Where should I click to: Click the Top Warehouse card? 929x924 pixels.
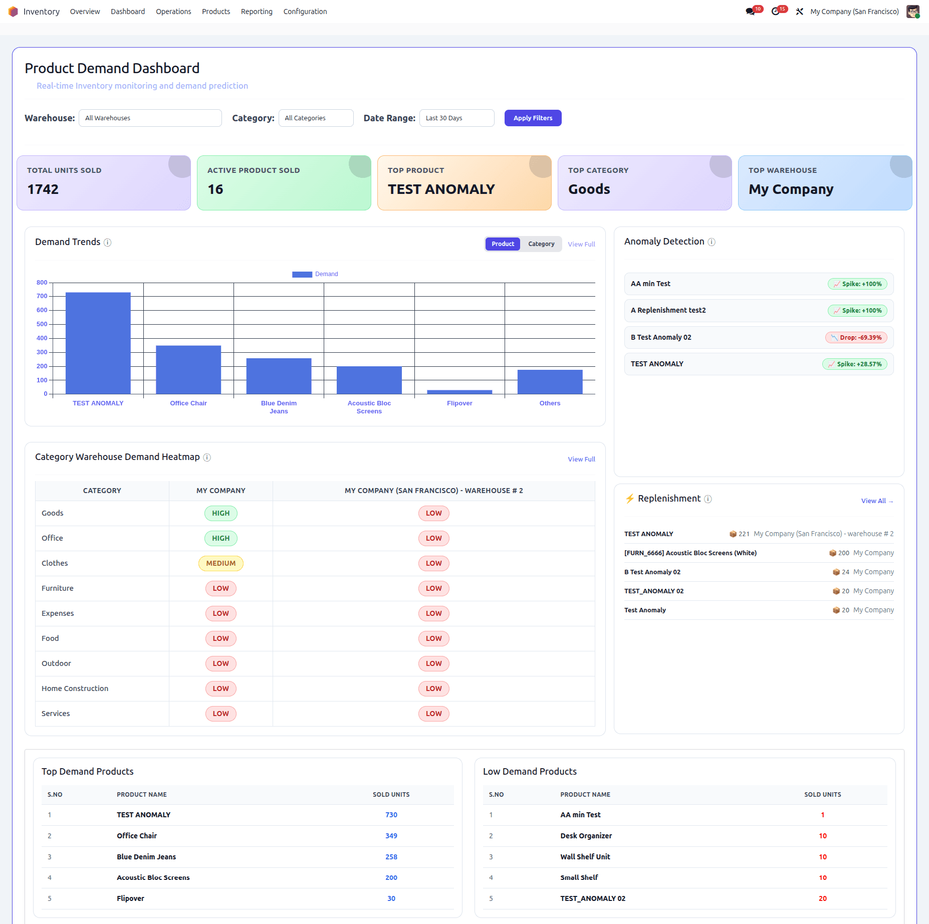(825, 183)
